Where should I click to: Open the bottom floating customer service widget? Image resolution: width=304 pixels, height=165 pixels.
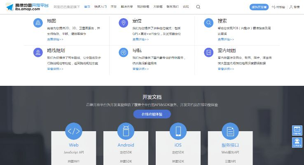pos(297,142)
